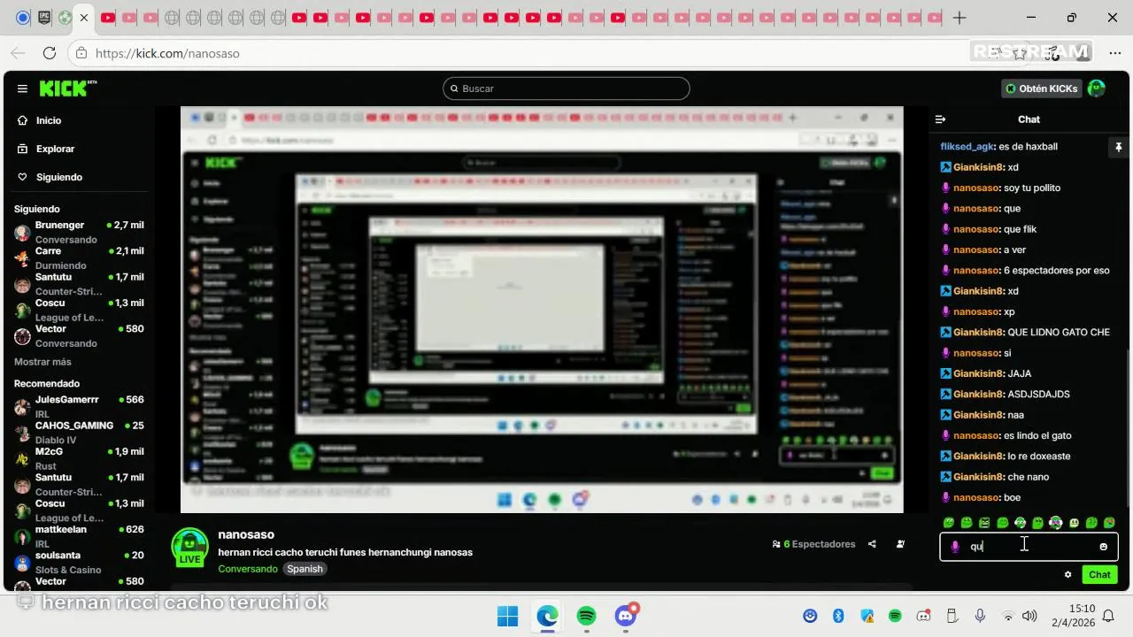
Task: View site information lock icon
Action: tap(81, 53)
